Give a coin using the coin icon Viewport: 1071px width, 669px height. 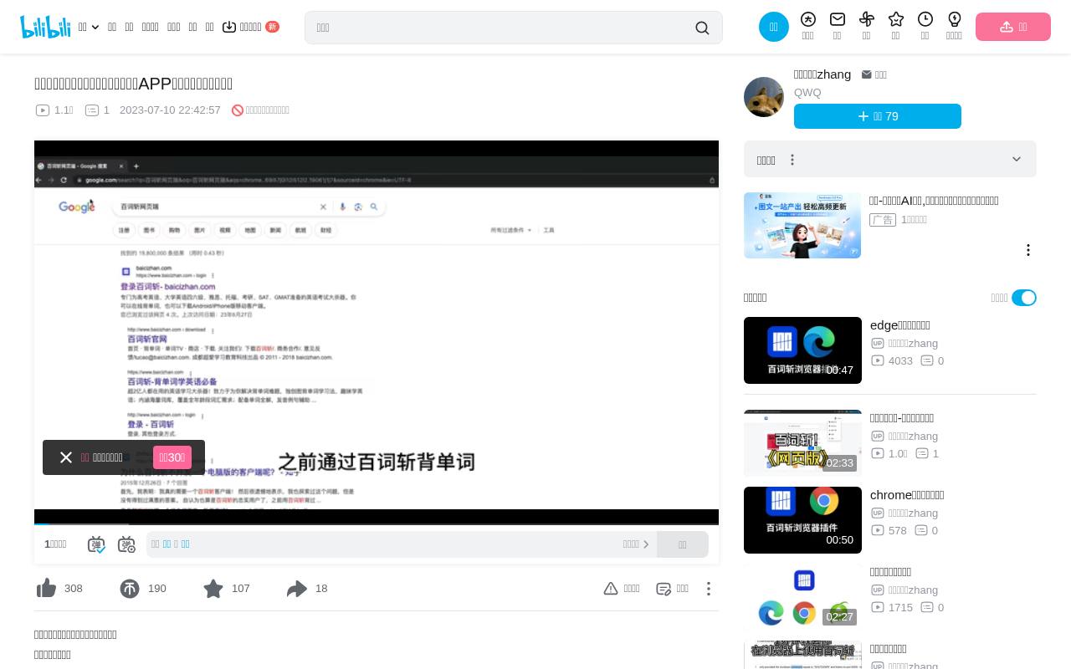pos(130,589)
